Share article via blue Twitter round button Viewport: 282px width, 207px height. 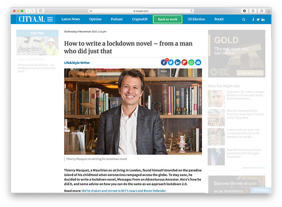point(171,63)
